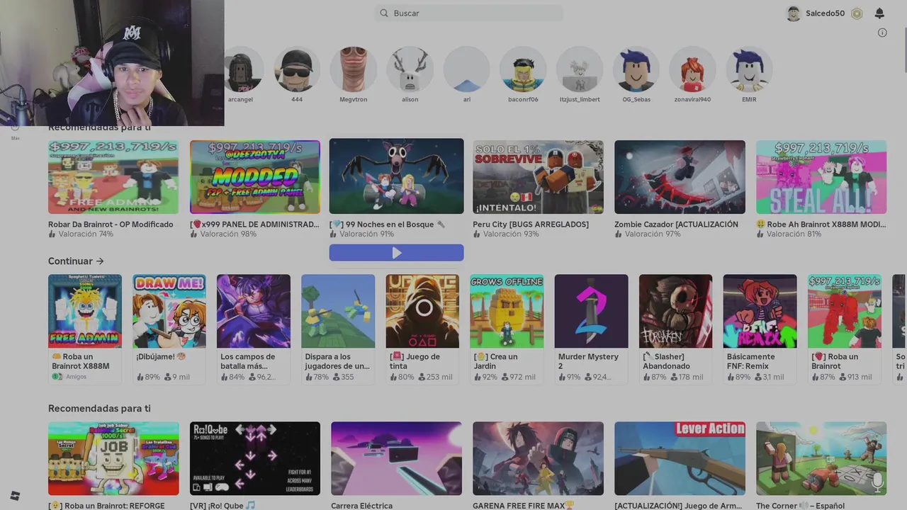
Task: Open Robe Ah Brainrot X888M thumbnail
Action: click(x=821, y=177)
